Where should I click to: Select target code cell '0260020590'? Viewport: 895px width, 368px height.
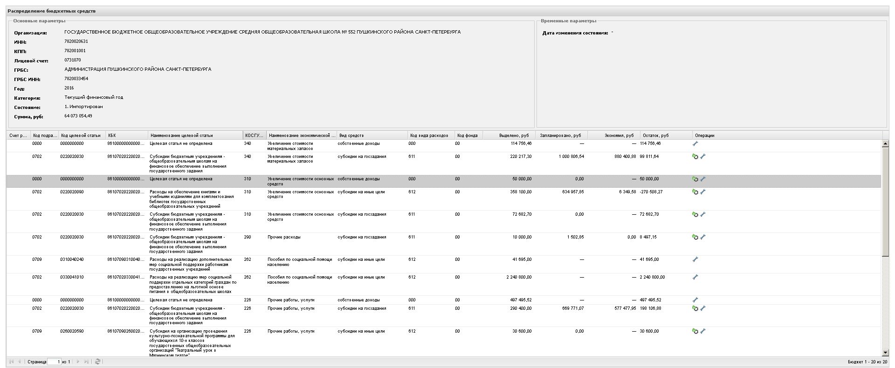pos(72,331)
